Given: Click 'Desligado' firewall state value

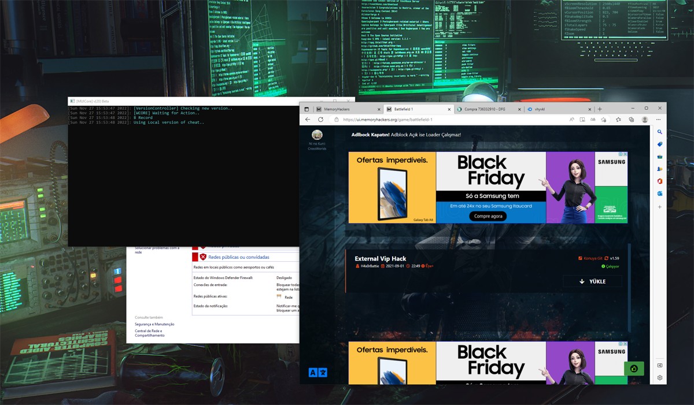Looking at the screenshot, I should tap(285, 278).
